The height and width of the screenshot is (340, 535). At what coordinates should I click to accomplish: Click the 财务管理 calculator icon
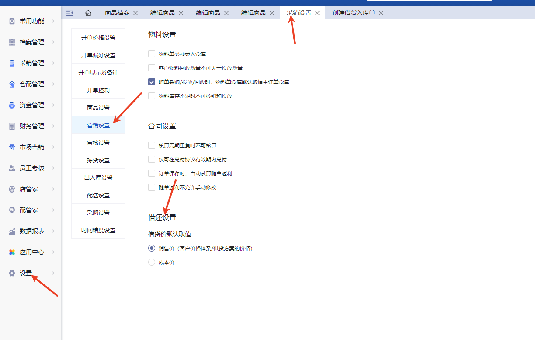click(x=12, y=126)
